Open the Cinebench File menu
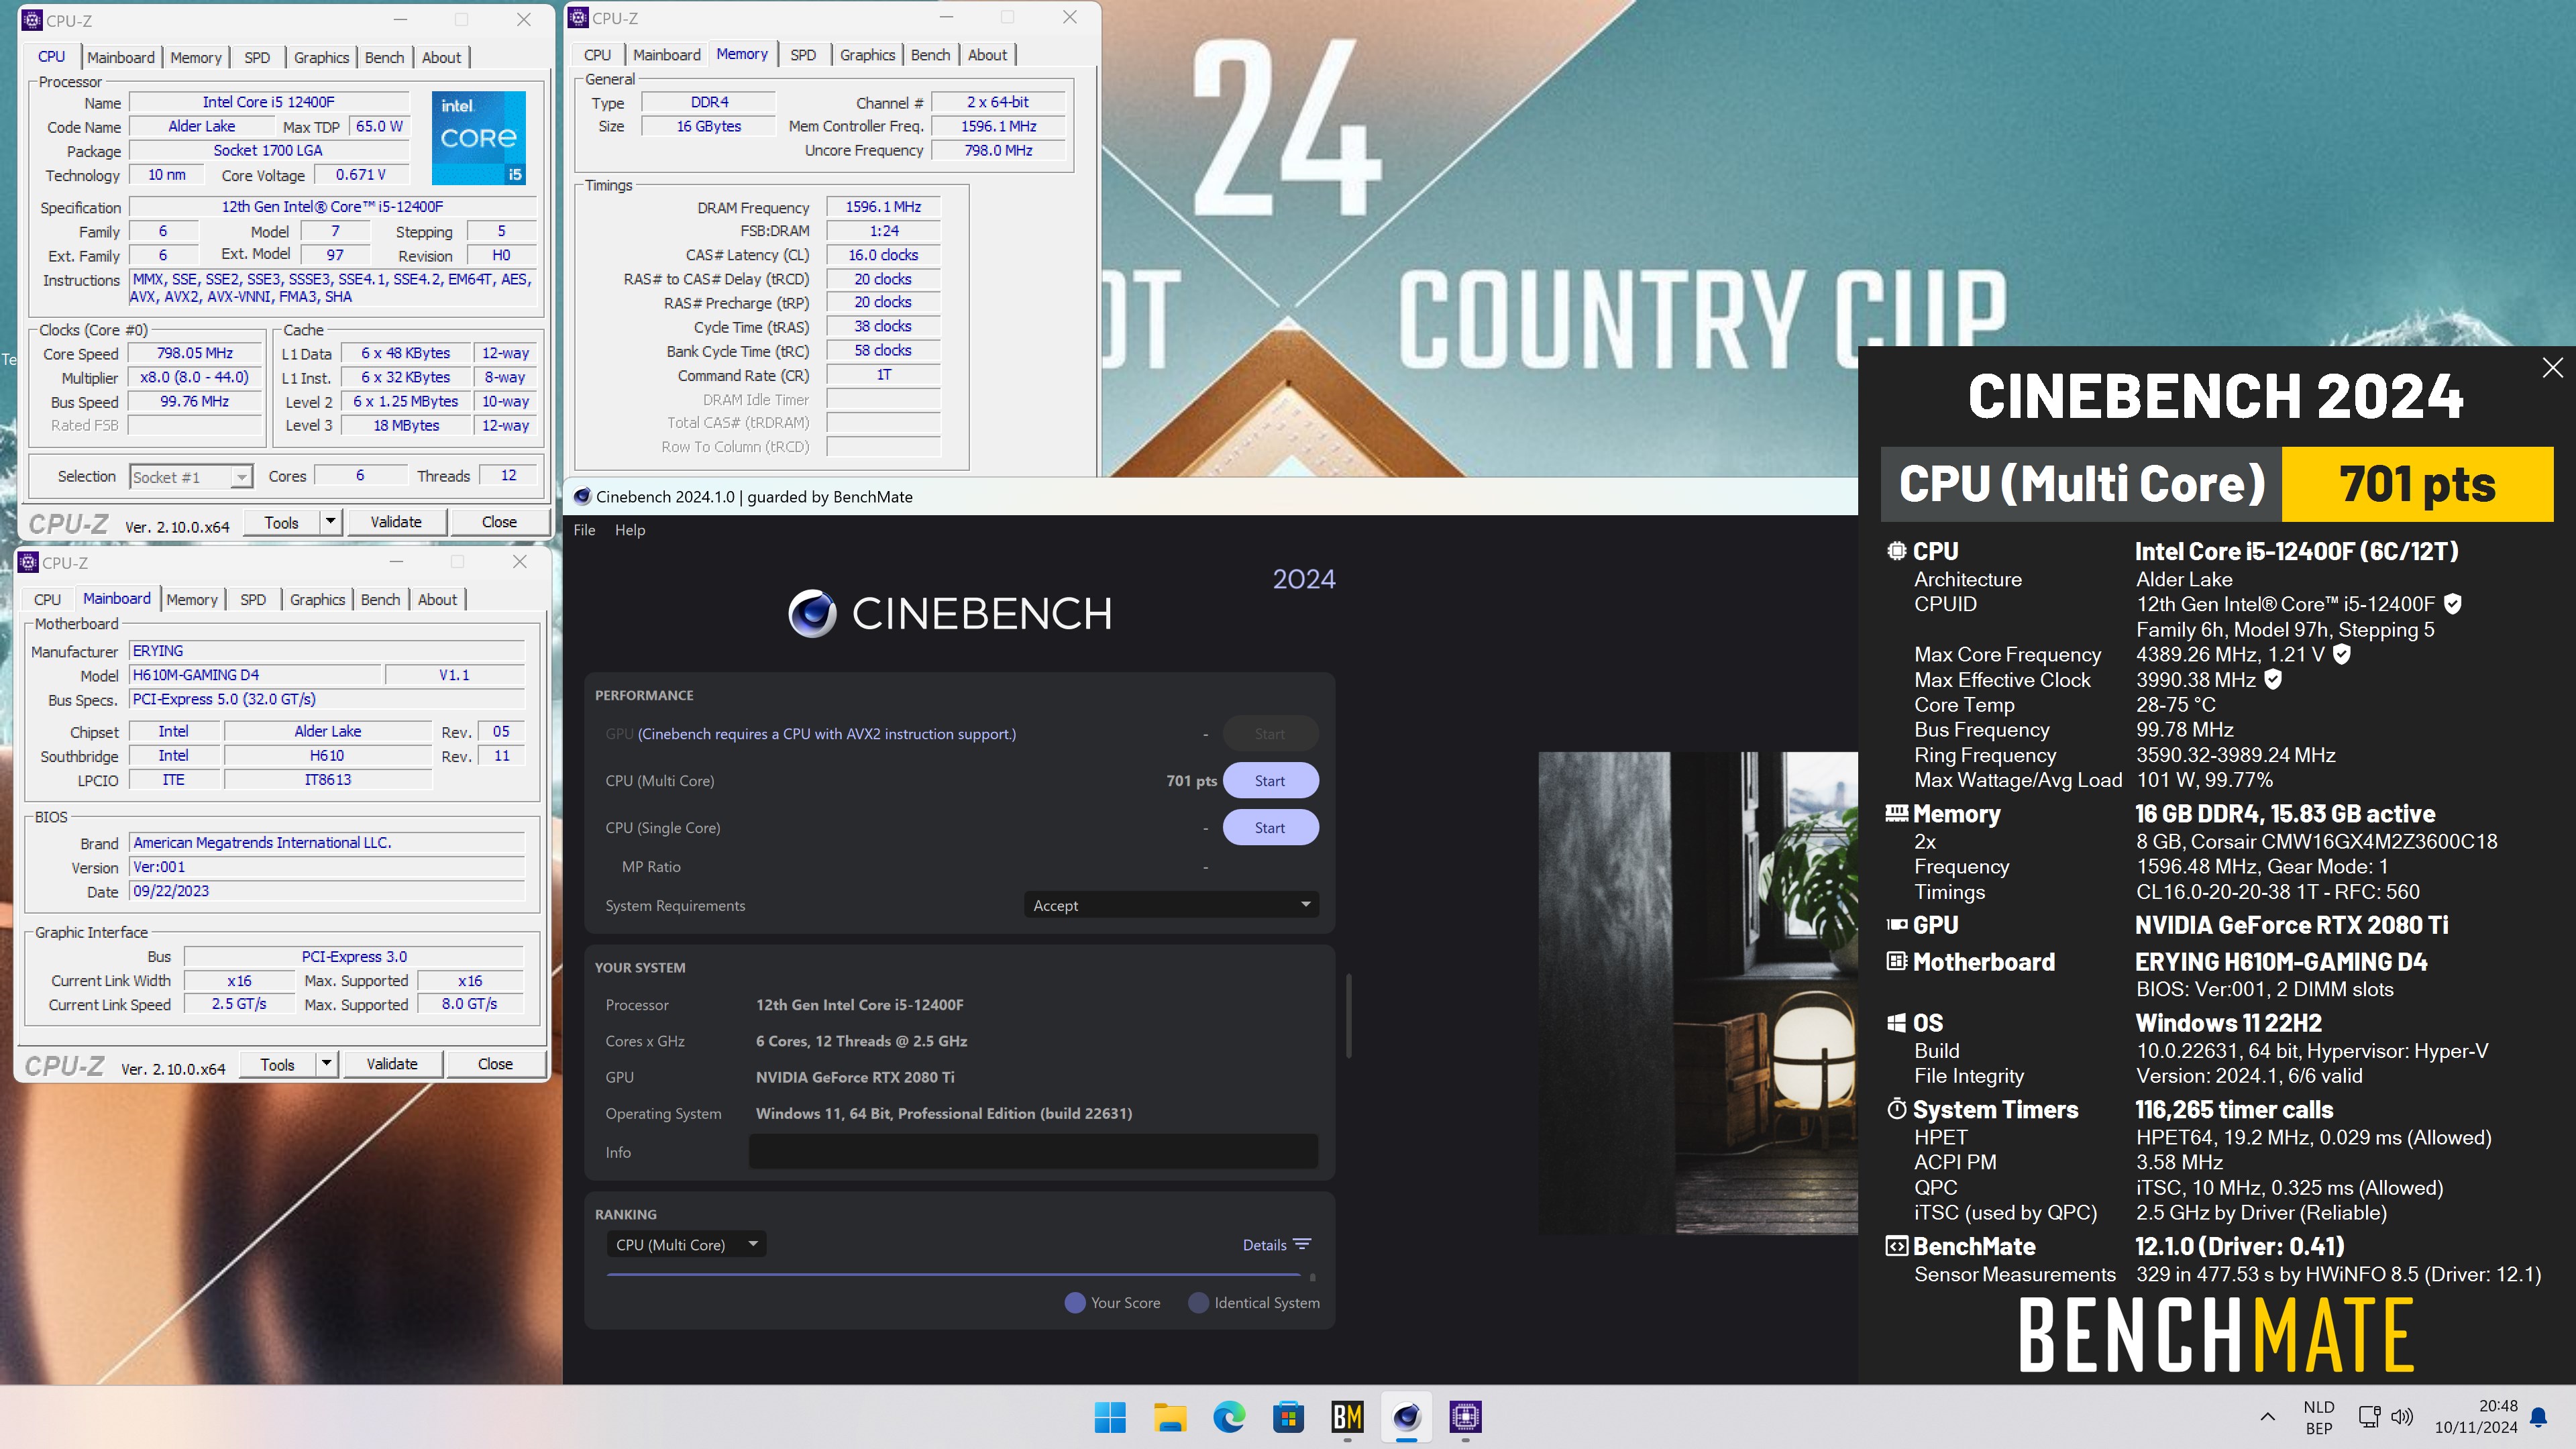This screenshot has width=2576, height=1449. (x=584, y=530)
